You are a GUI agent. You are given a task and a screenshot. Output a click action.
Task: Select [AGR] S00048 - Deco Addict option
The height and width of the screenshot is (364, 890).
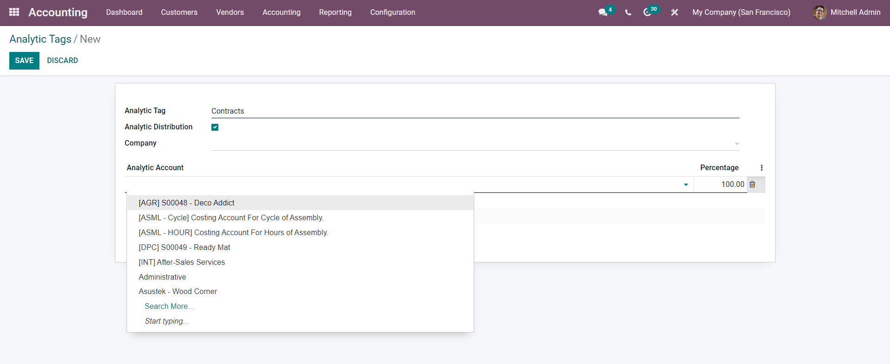pos(300,203)
